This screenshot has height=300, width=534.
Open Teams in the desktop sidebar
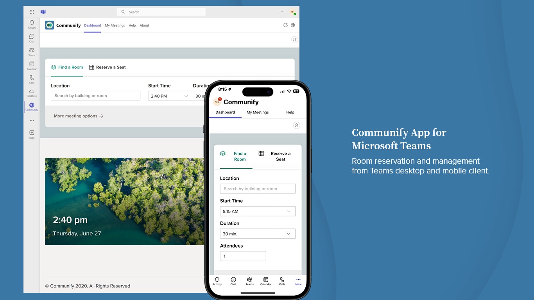tap(32, 52)
